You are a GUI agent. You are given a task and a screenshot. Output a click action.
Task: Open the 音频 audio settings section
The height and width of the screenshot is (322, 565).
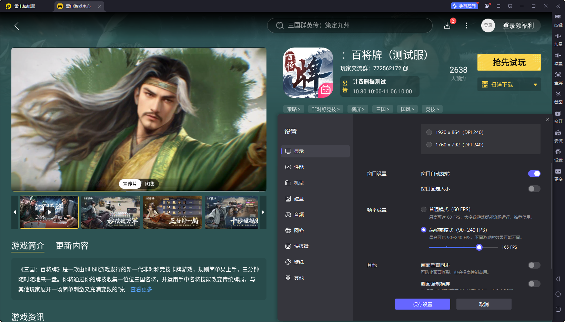299,214
